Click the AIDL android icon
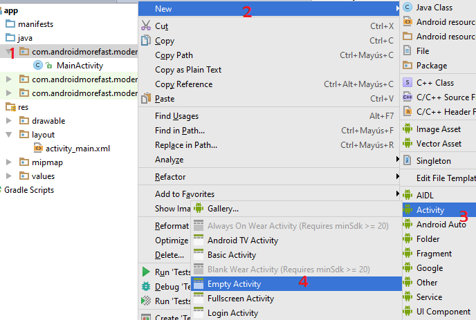This screenshot has width=476, height=320. pos(408,195)
